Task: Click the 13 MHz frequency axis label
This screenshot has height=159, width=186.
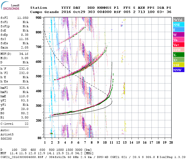Action: pyautogui.click(x=125, y=143)
